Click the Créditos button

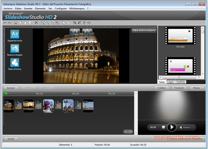click(x=161, y=88)
